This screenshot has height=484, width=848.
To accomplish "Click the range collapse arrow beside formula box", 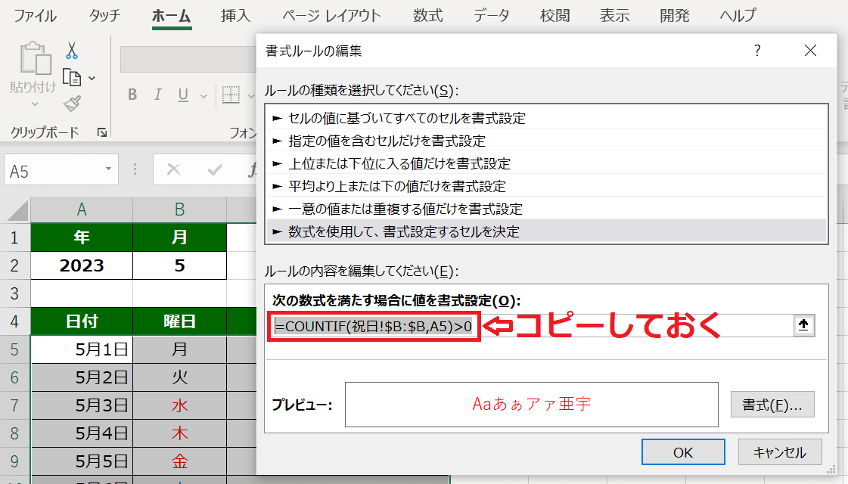I will click(x=804, y=326).
